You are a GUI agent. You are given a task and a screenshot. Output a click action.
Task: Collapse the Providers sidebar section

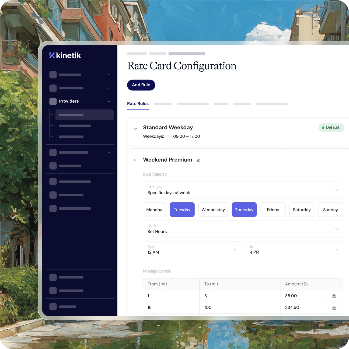point(109,102)
